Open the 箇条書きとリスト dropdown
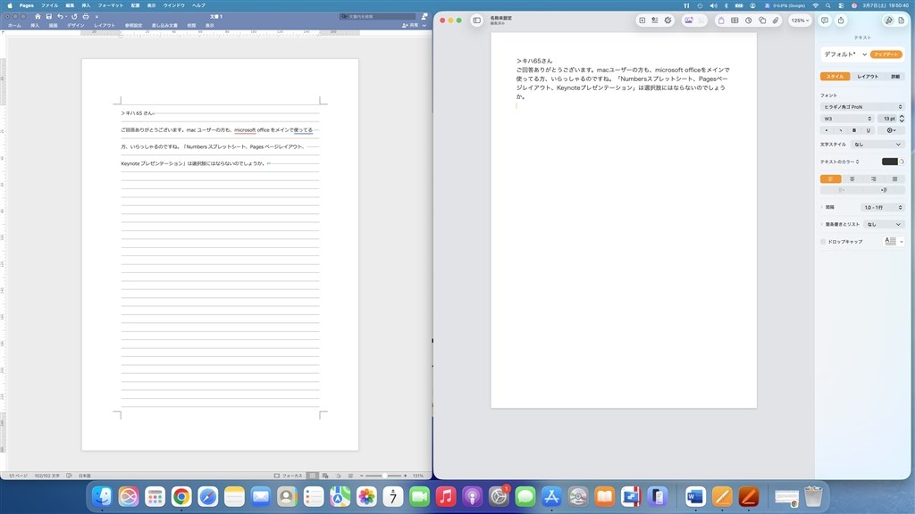915x514 pixels. tap(884, 224)
